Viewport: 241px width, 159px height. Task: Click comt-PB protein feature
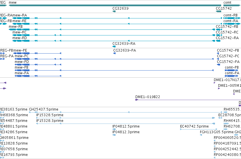[x=231, y=70]
